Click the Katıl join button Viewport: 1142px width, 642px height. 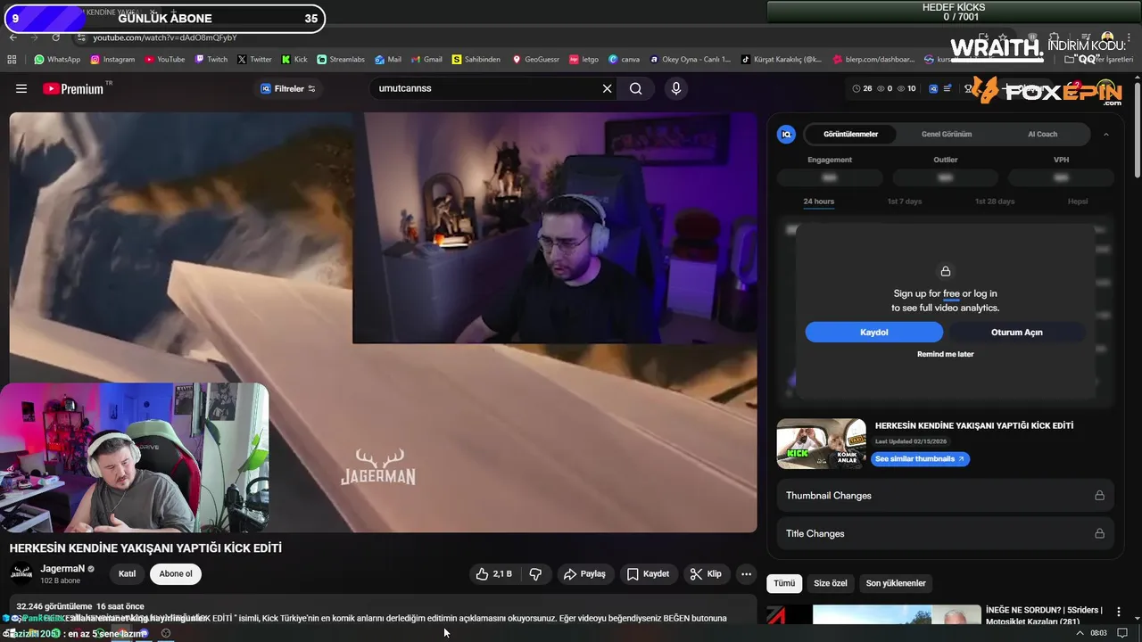coord(128,574)
